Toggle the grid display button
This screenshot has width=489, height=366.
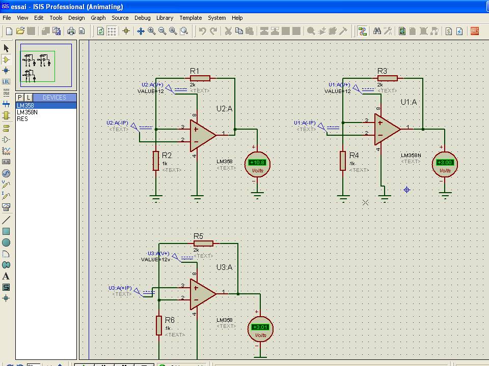(112, 31)
